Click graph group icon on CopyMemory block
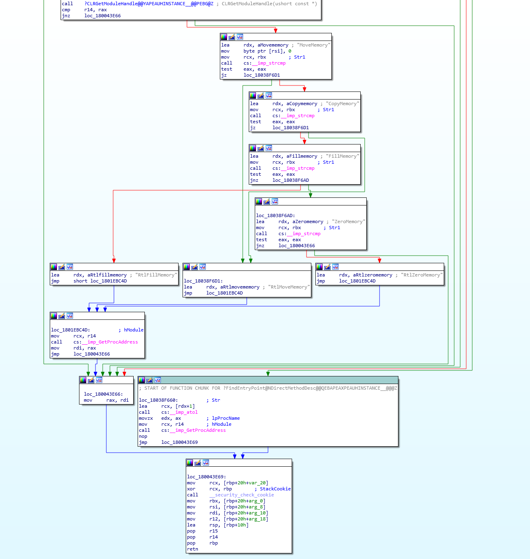530x559 pixels. [269, 96]
